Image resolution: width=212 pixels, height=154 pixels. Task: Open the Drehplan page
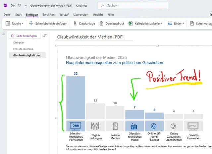pos(19,42)
